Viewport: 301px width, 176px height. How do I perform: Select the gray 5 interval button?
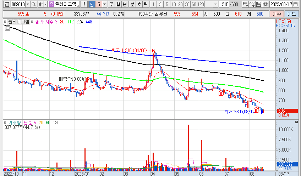[x=167, y=4]
